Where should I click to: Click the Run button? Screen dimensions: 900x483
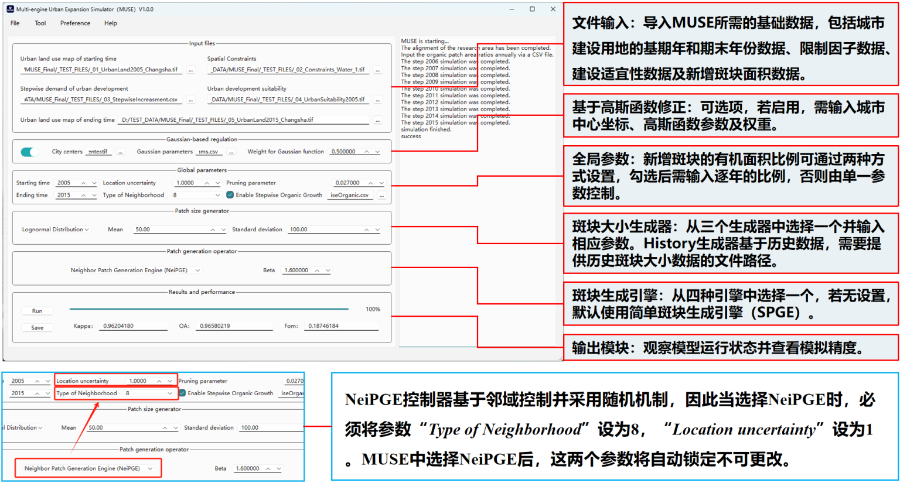click(x=37, y=311)
